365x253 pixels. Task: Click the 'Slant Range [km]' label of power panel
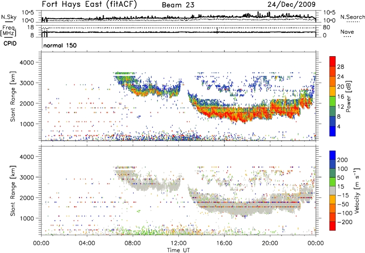pos(13,96)
